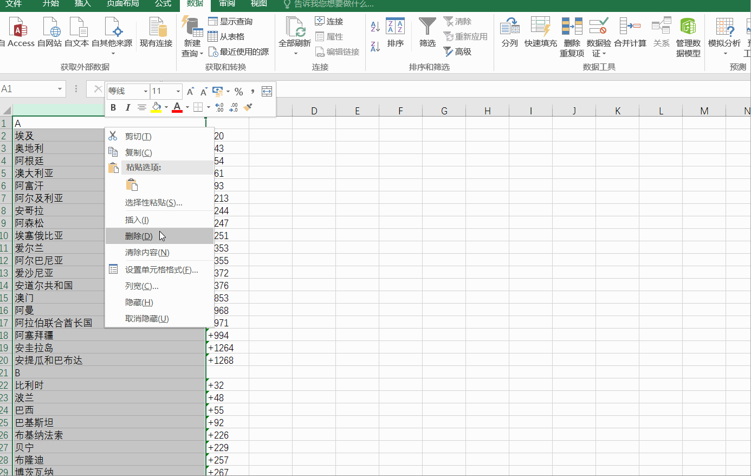Click Flash Fill (快速填充)
751x476 pixels.
(x=540, y=33)
